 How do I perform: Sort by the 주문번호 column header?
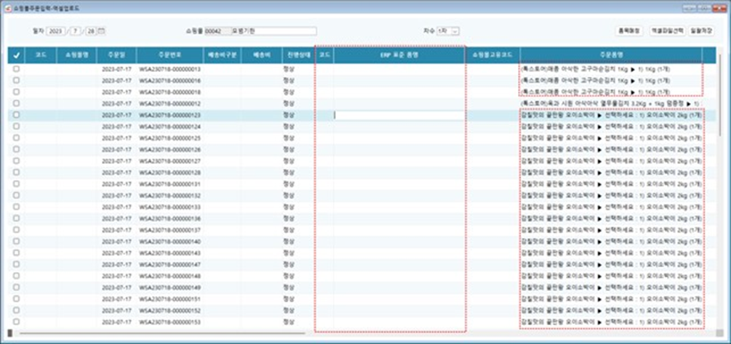coord(169,55)
